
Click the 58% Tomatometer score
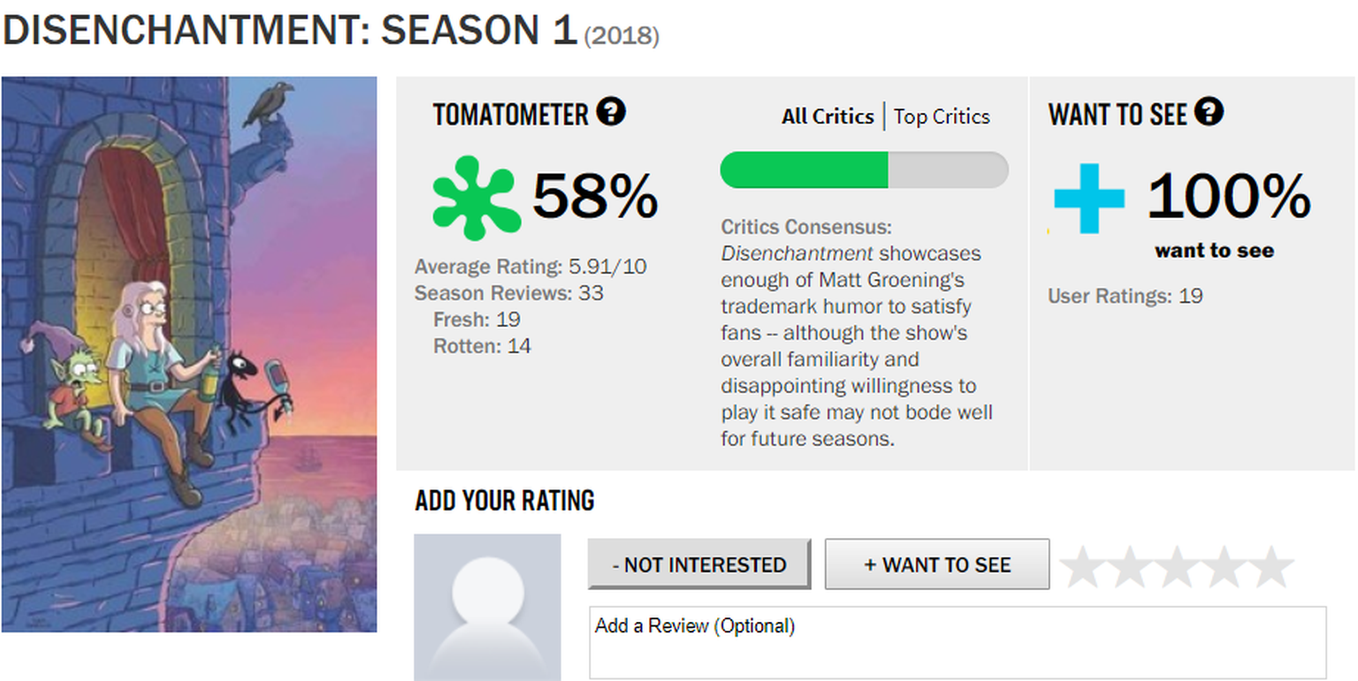tap(594, 196)
